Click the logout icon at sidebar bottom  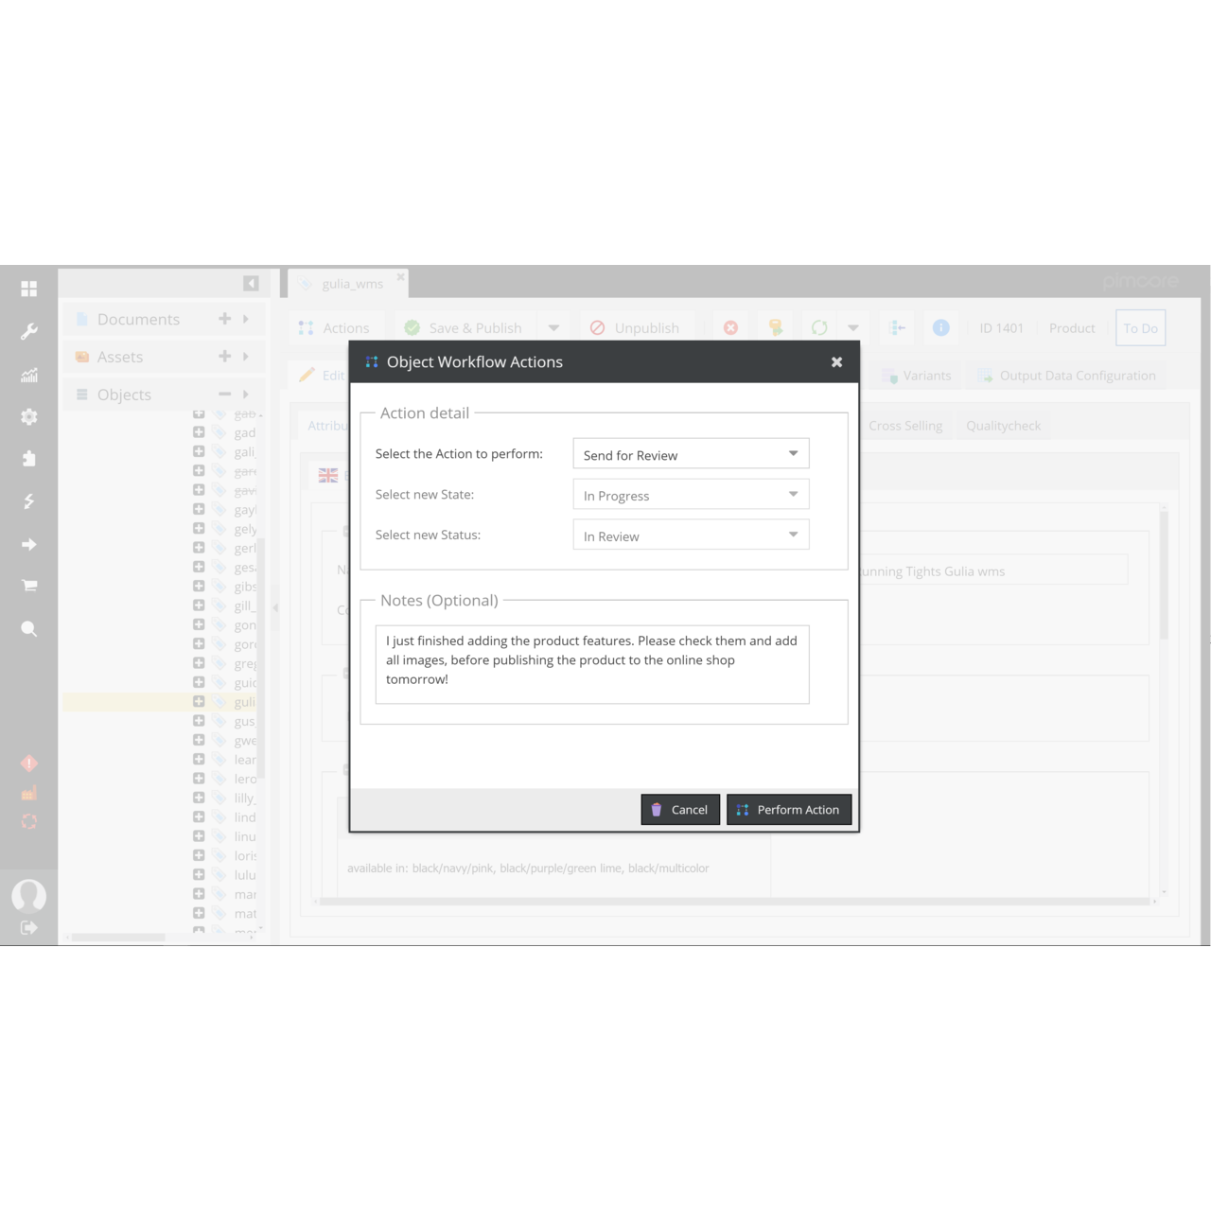coord(29,927)
